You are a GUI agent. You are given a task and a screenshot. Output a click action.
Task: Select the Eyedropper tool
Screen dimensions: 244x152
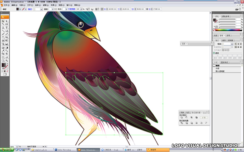pos(3,51)
